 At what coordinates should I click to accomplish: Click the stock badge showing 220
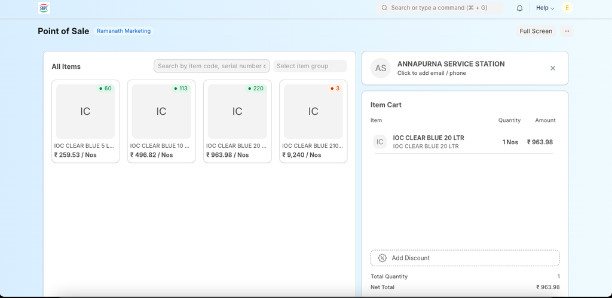point(256,89)
